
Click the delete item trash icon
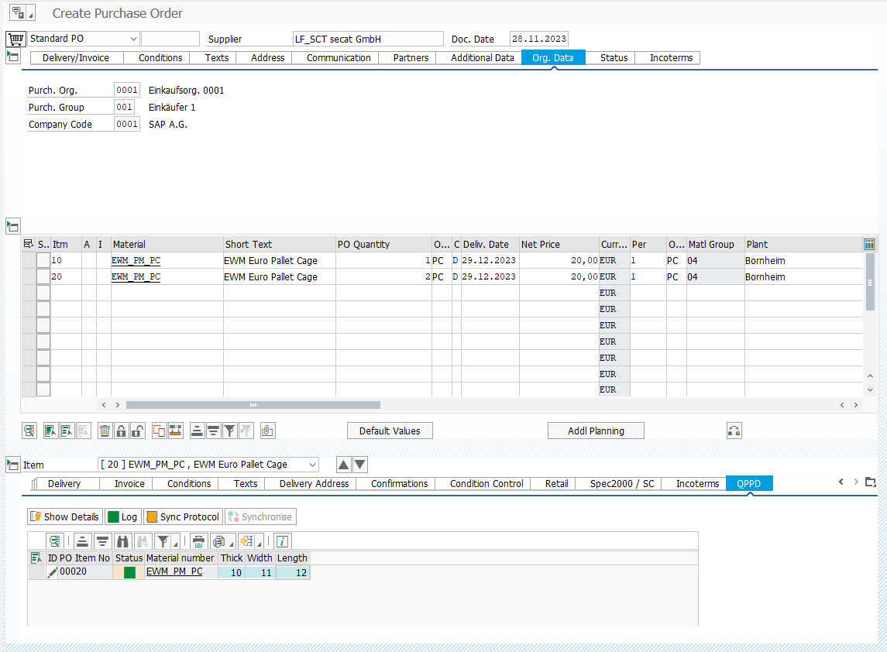coord(105,431)
